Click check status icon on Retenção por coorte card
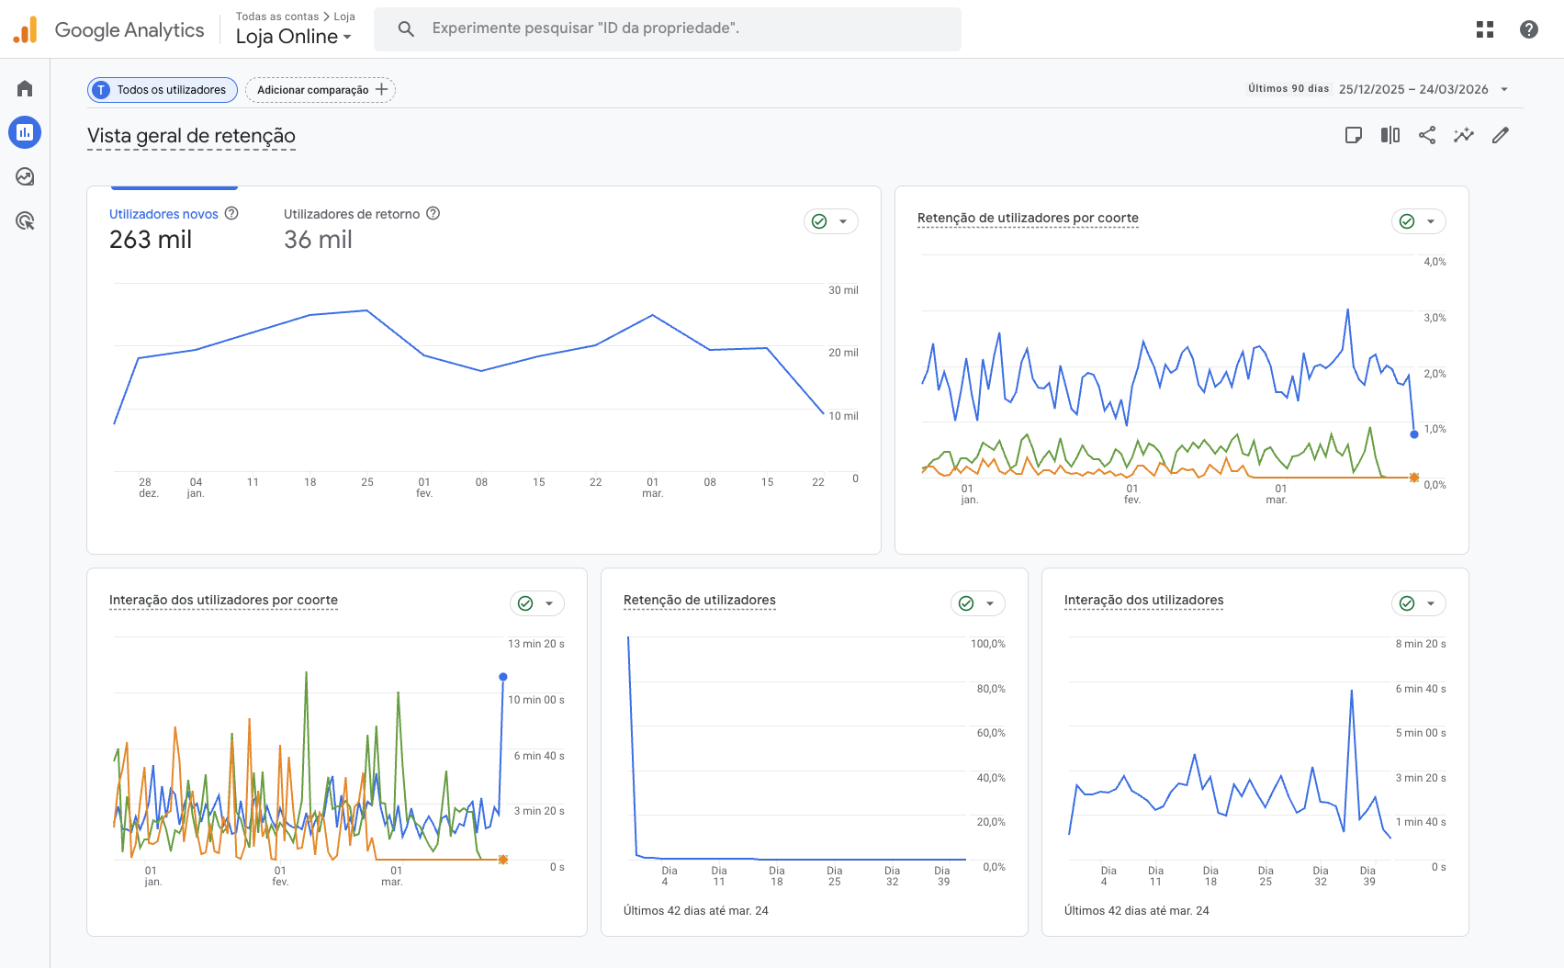The height and width of the screenshot is (968, 1564). click(1407, 221)
